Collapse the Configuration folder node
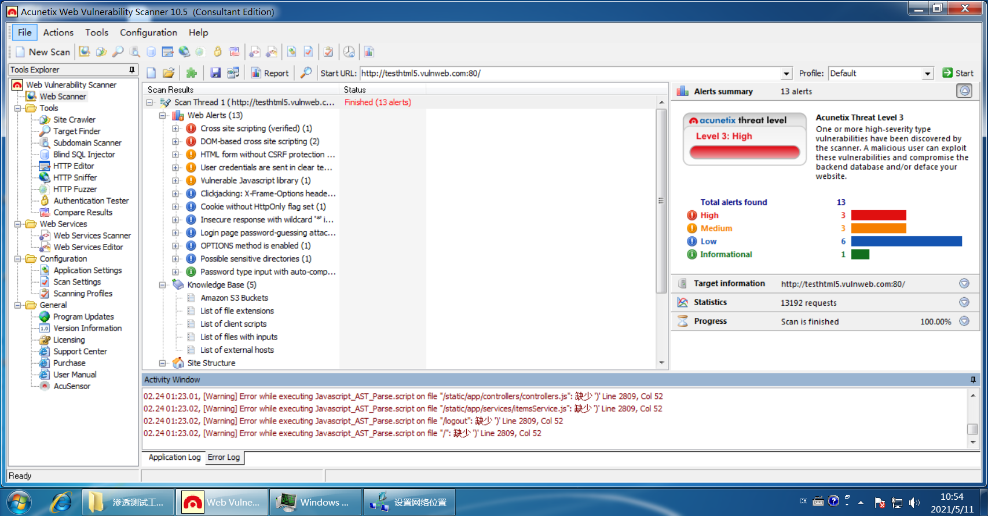This screenshot has height=516, width=988. [x=18, y=259]
